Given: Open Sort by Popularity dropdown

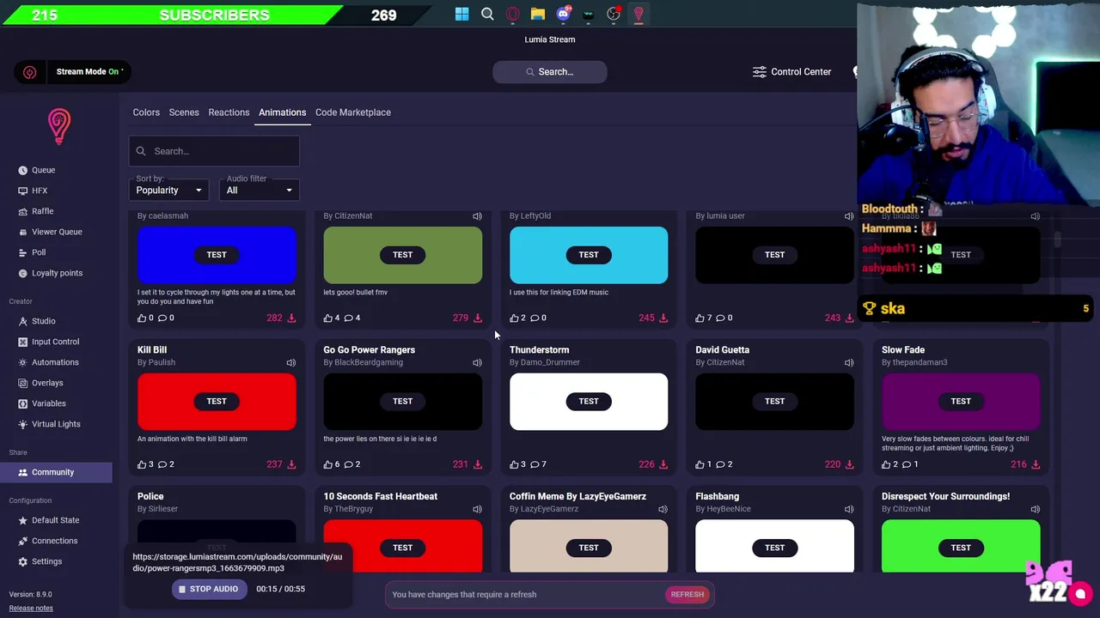Looking at the screenshot, I should click(x=168, y=191).
